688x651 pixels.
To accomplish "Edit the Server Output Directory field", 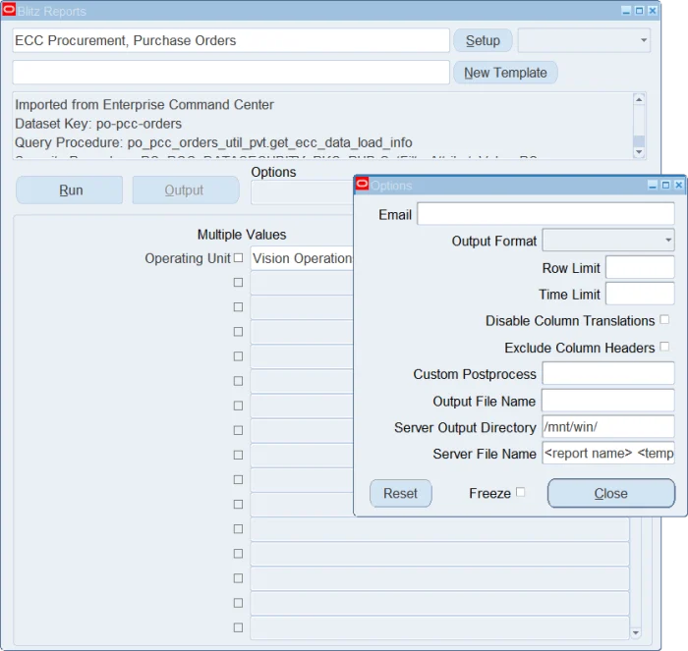I will point(608,426).
